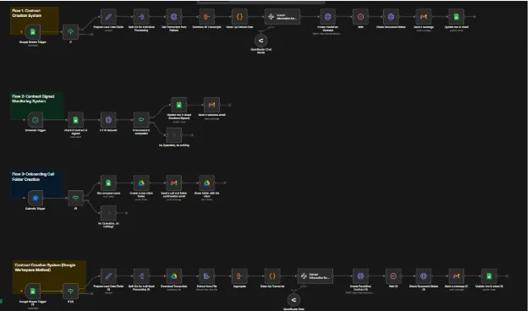
Task: Open Flow 1's Create PandaDoc Contract node
Action: (327, 17)
